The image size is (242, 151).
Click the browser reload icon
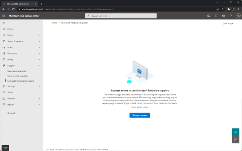coord(13,9)
